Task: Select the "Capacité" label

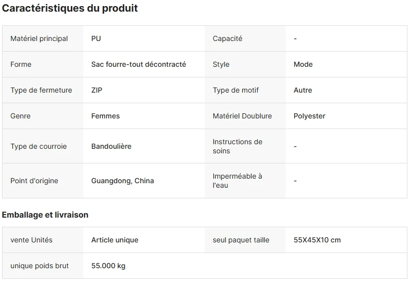Action: coord(227,38)
